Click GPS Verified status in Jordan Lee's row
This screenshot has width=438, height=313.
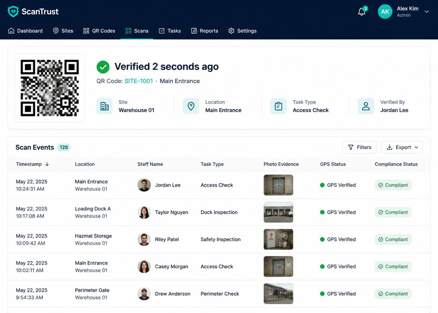coord(338,185)
